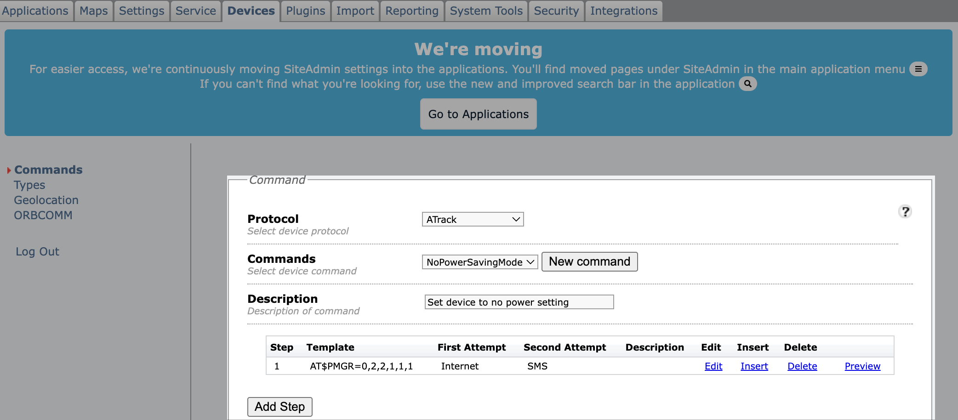Click the Template column header

[330, 347]
